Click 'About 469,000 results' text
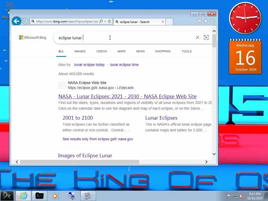 click(x=76, y=74)
